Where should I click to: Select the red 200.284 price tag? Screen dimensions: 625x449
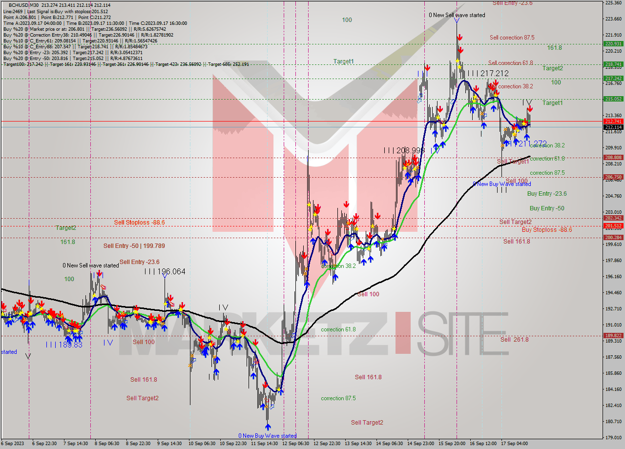[613, 237]
